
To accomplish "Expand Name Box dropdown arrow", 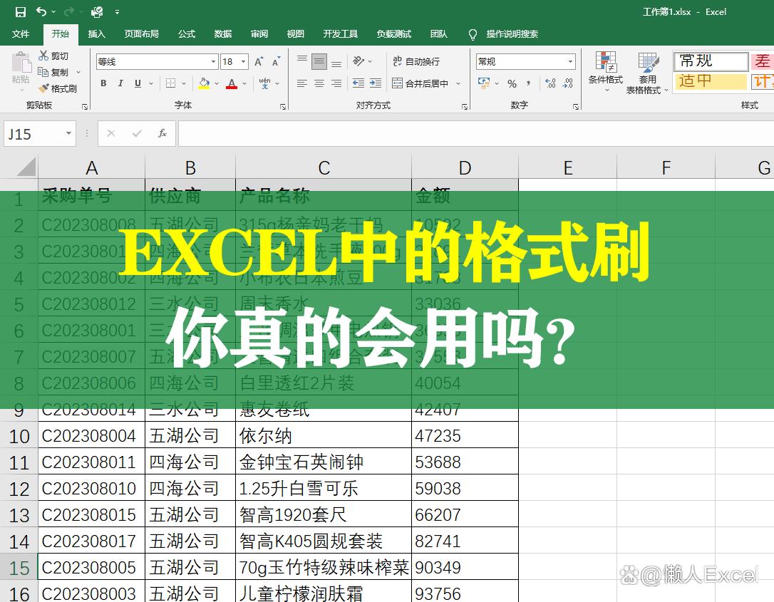I will tap(68, 133).
